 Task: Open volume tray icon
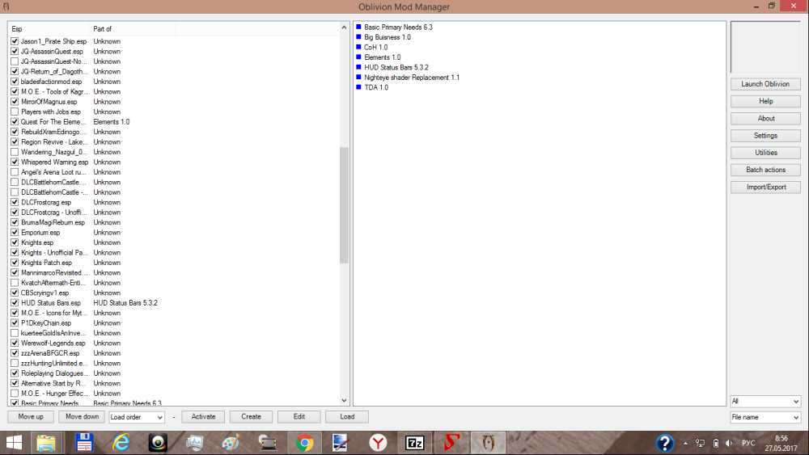tap(729, 443)
